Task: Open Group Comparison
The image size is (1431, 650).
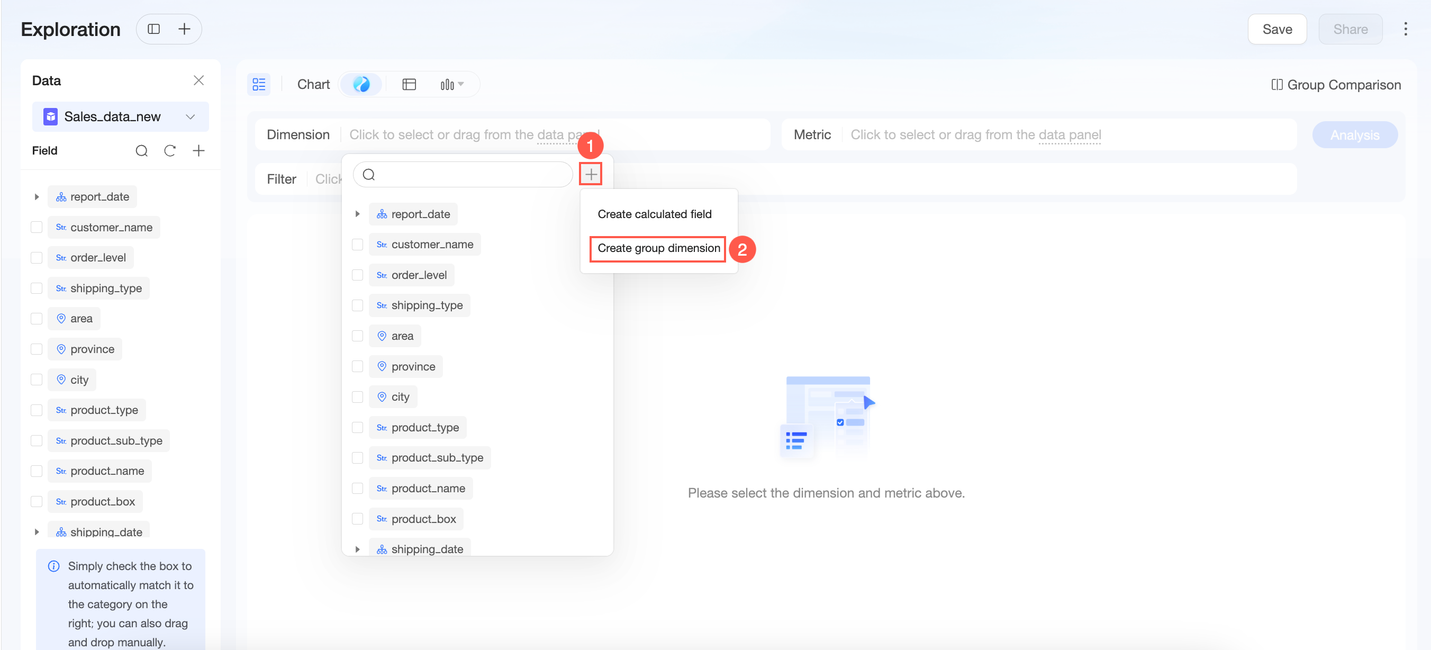Action: (x=1336, y=85)
